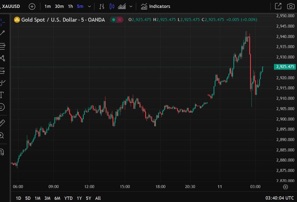This screenshot has width=297, height=202.
Task: Expand the time interval dropdown arrow
Action: click(x=89, y=6)
